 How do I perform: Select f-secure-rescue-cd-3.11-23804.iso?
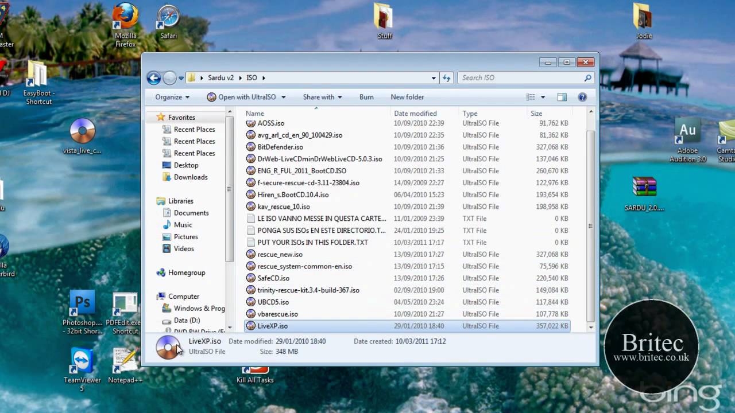(x=308, y=183)
